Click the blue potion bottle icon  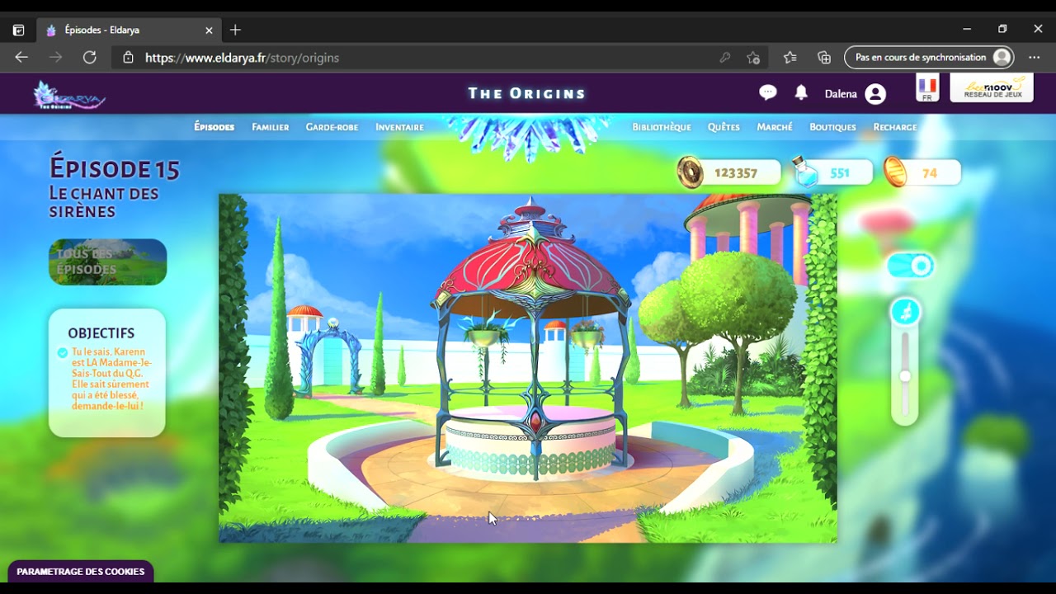pyautogui.click(x=806, y=172)
